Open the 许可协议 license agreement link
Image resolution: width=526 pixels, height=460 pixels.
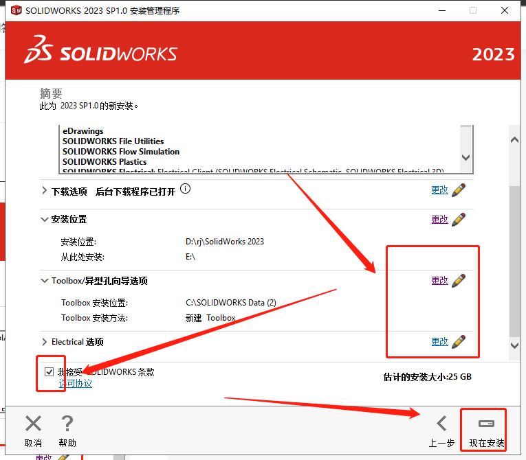pyautogui.click(x=75, y=383)
